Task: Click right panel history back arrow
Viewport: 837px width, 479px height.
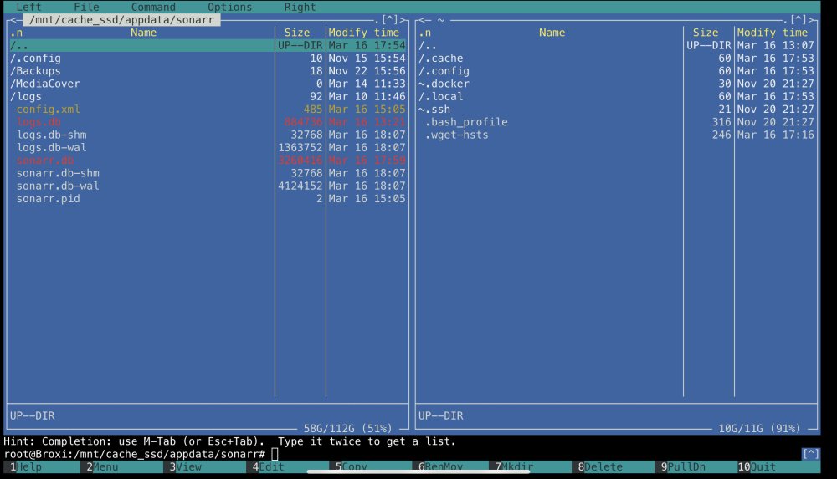Action: (x=422, y=20)
